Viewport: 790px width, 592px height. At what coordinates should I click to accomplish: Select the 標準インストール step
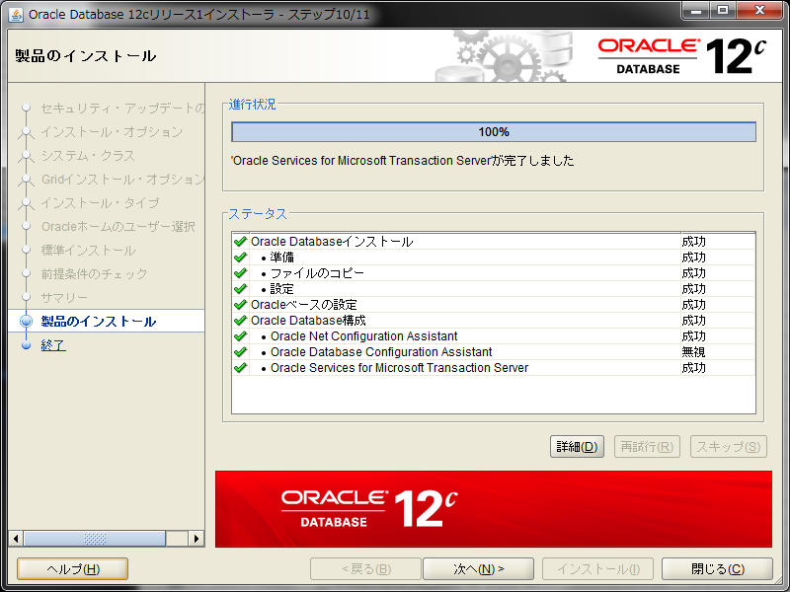[x=88, y=251]
